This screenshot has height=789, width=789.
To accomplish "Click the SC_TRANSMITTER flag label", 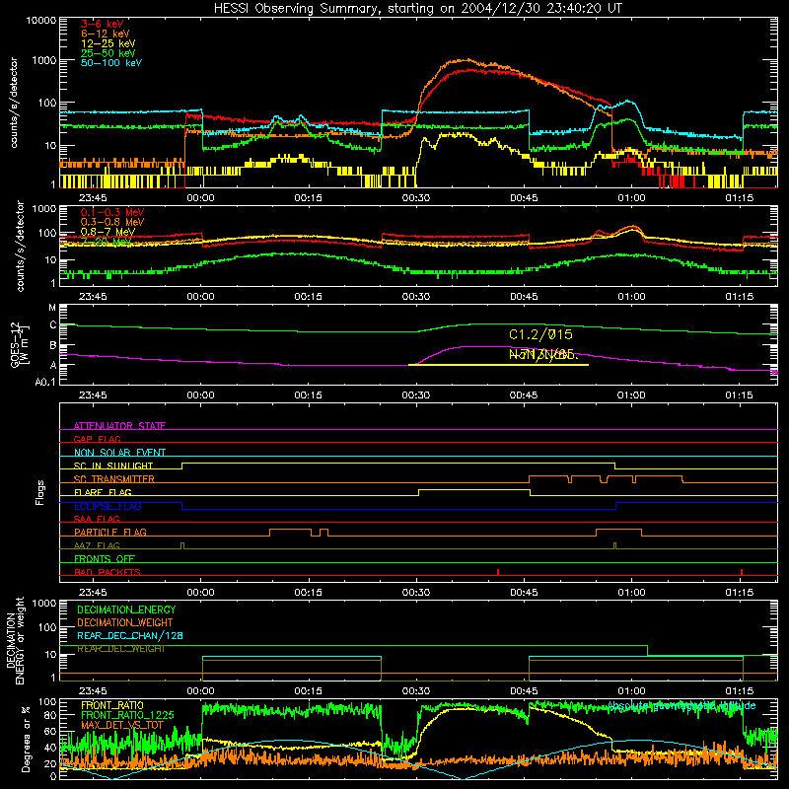I will [114, 479].
